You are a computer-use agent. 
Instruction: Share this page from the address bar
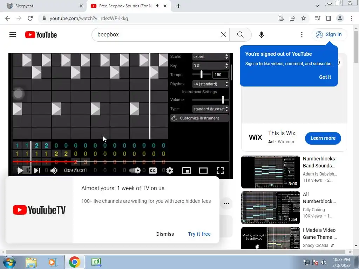click(x=292, y=18)
